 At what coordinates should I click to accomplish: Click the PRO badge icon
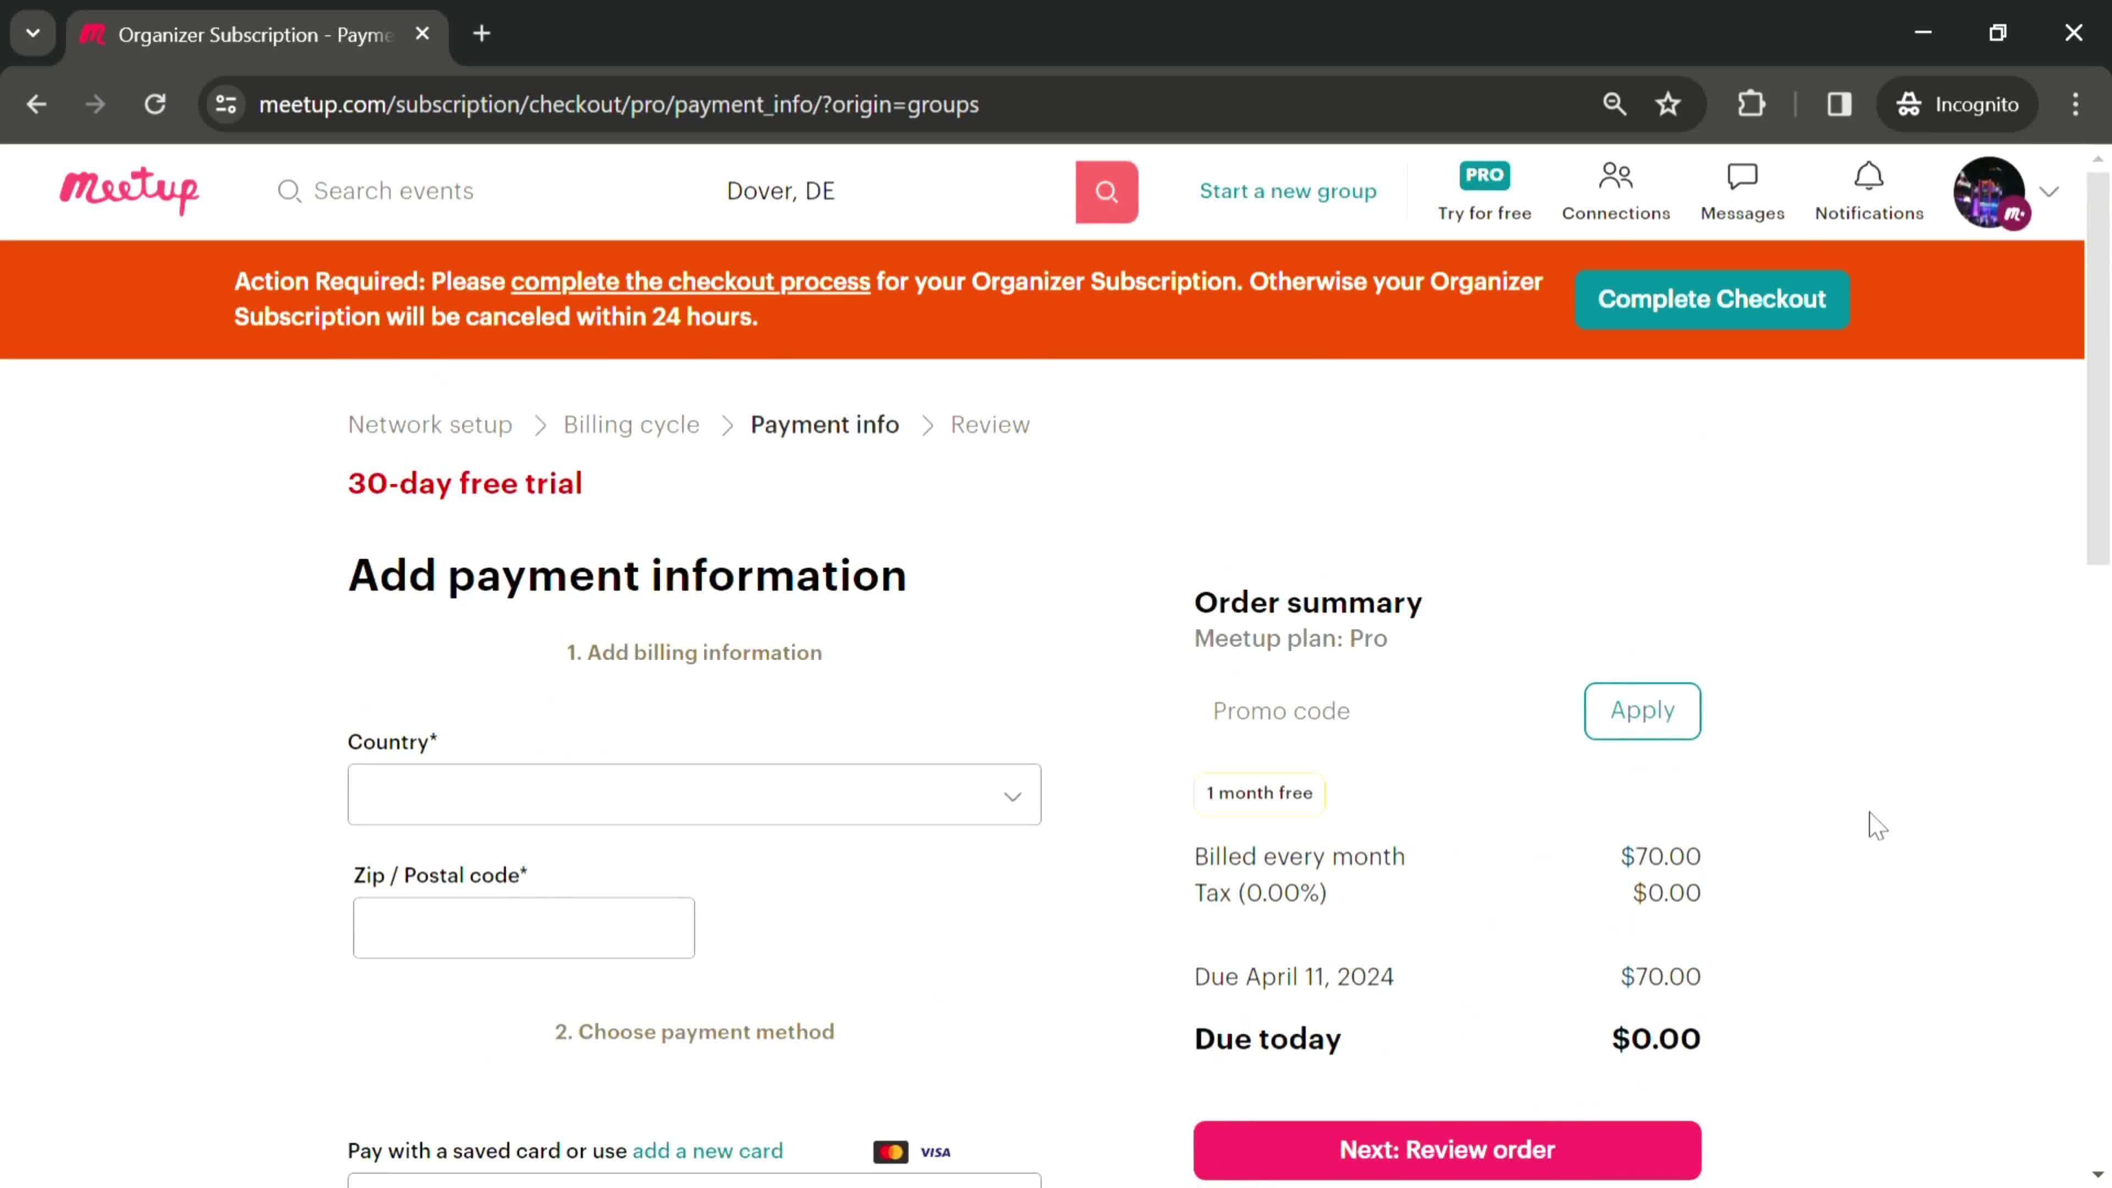tap(1484, 173)
